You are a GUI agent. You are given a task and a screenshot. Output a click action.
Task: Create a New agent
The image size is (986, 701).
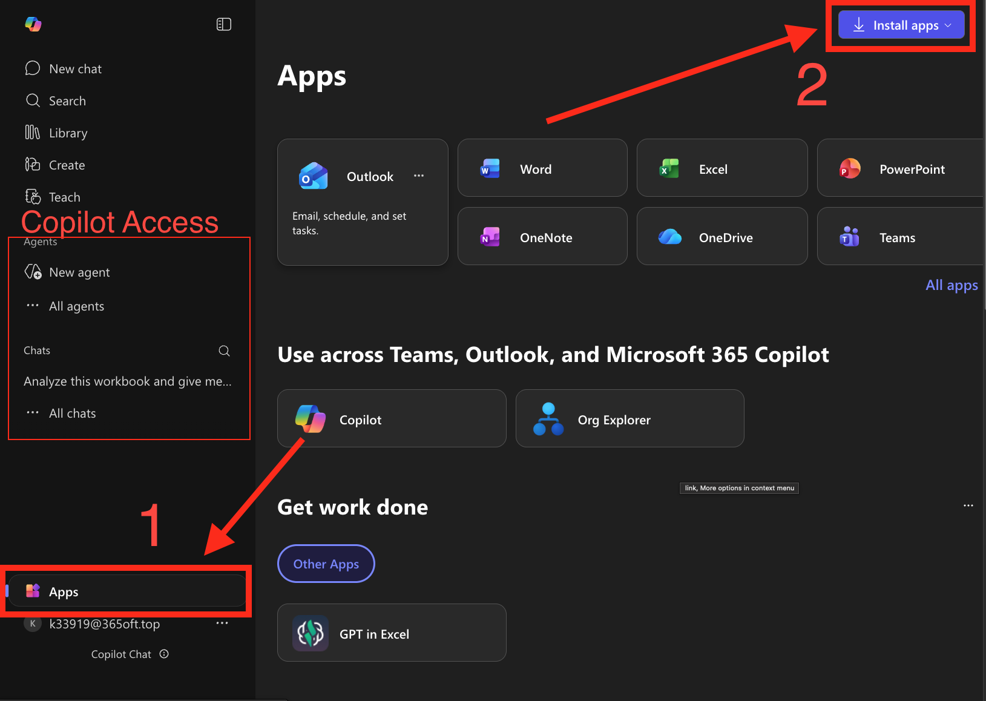click(79, 272)
